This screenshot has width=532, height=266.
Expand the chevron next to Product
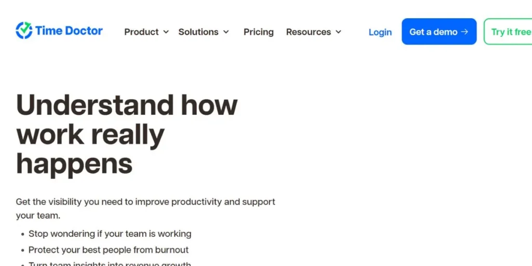coord(166,32)
